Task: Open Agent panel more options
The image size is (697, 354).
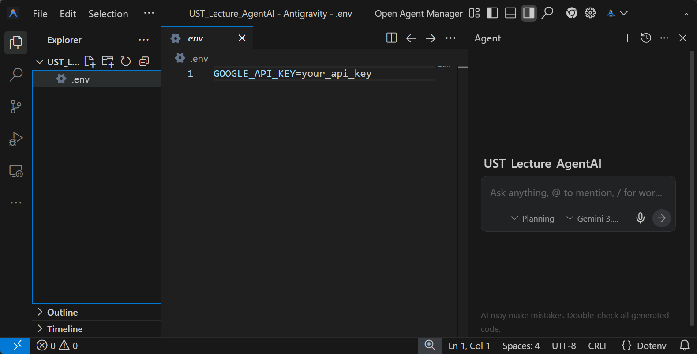Action: (664, 38)
